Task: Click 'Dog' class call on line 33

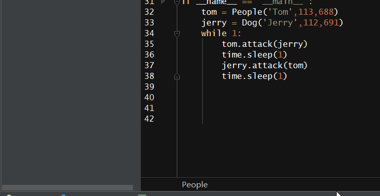Action: (x=250, y=22)
